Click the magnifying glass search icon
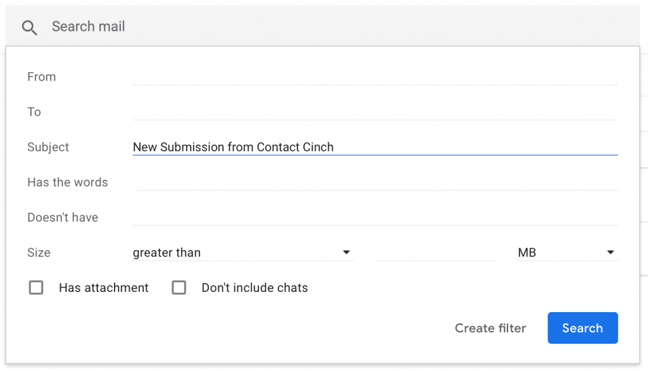 pyautogui.click(x=29, y=27)
